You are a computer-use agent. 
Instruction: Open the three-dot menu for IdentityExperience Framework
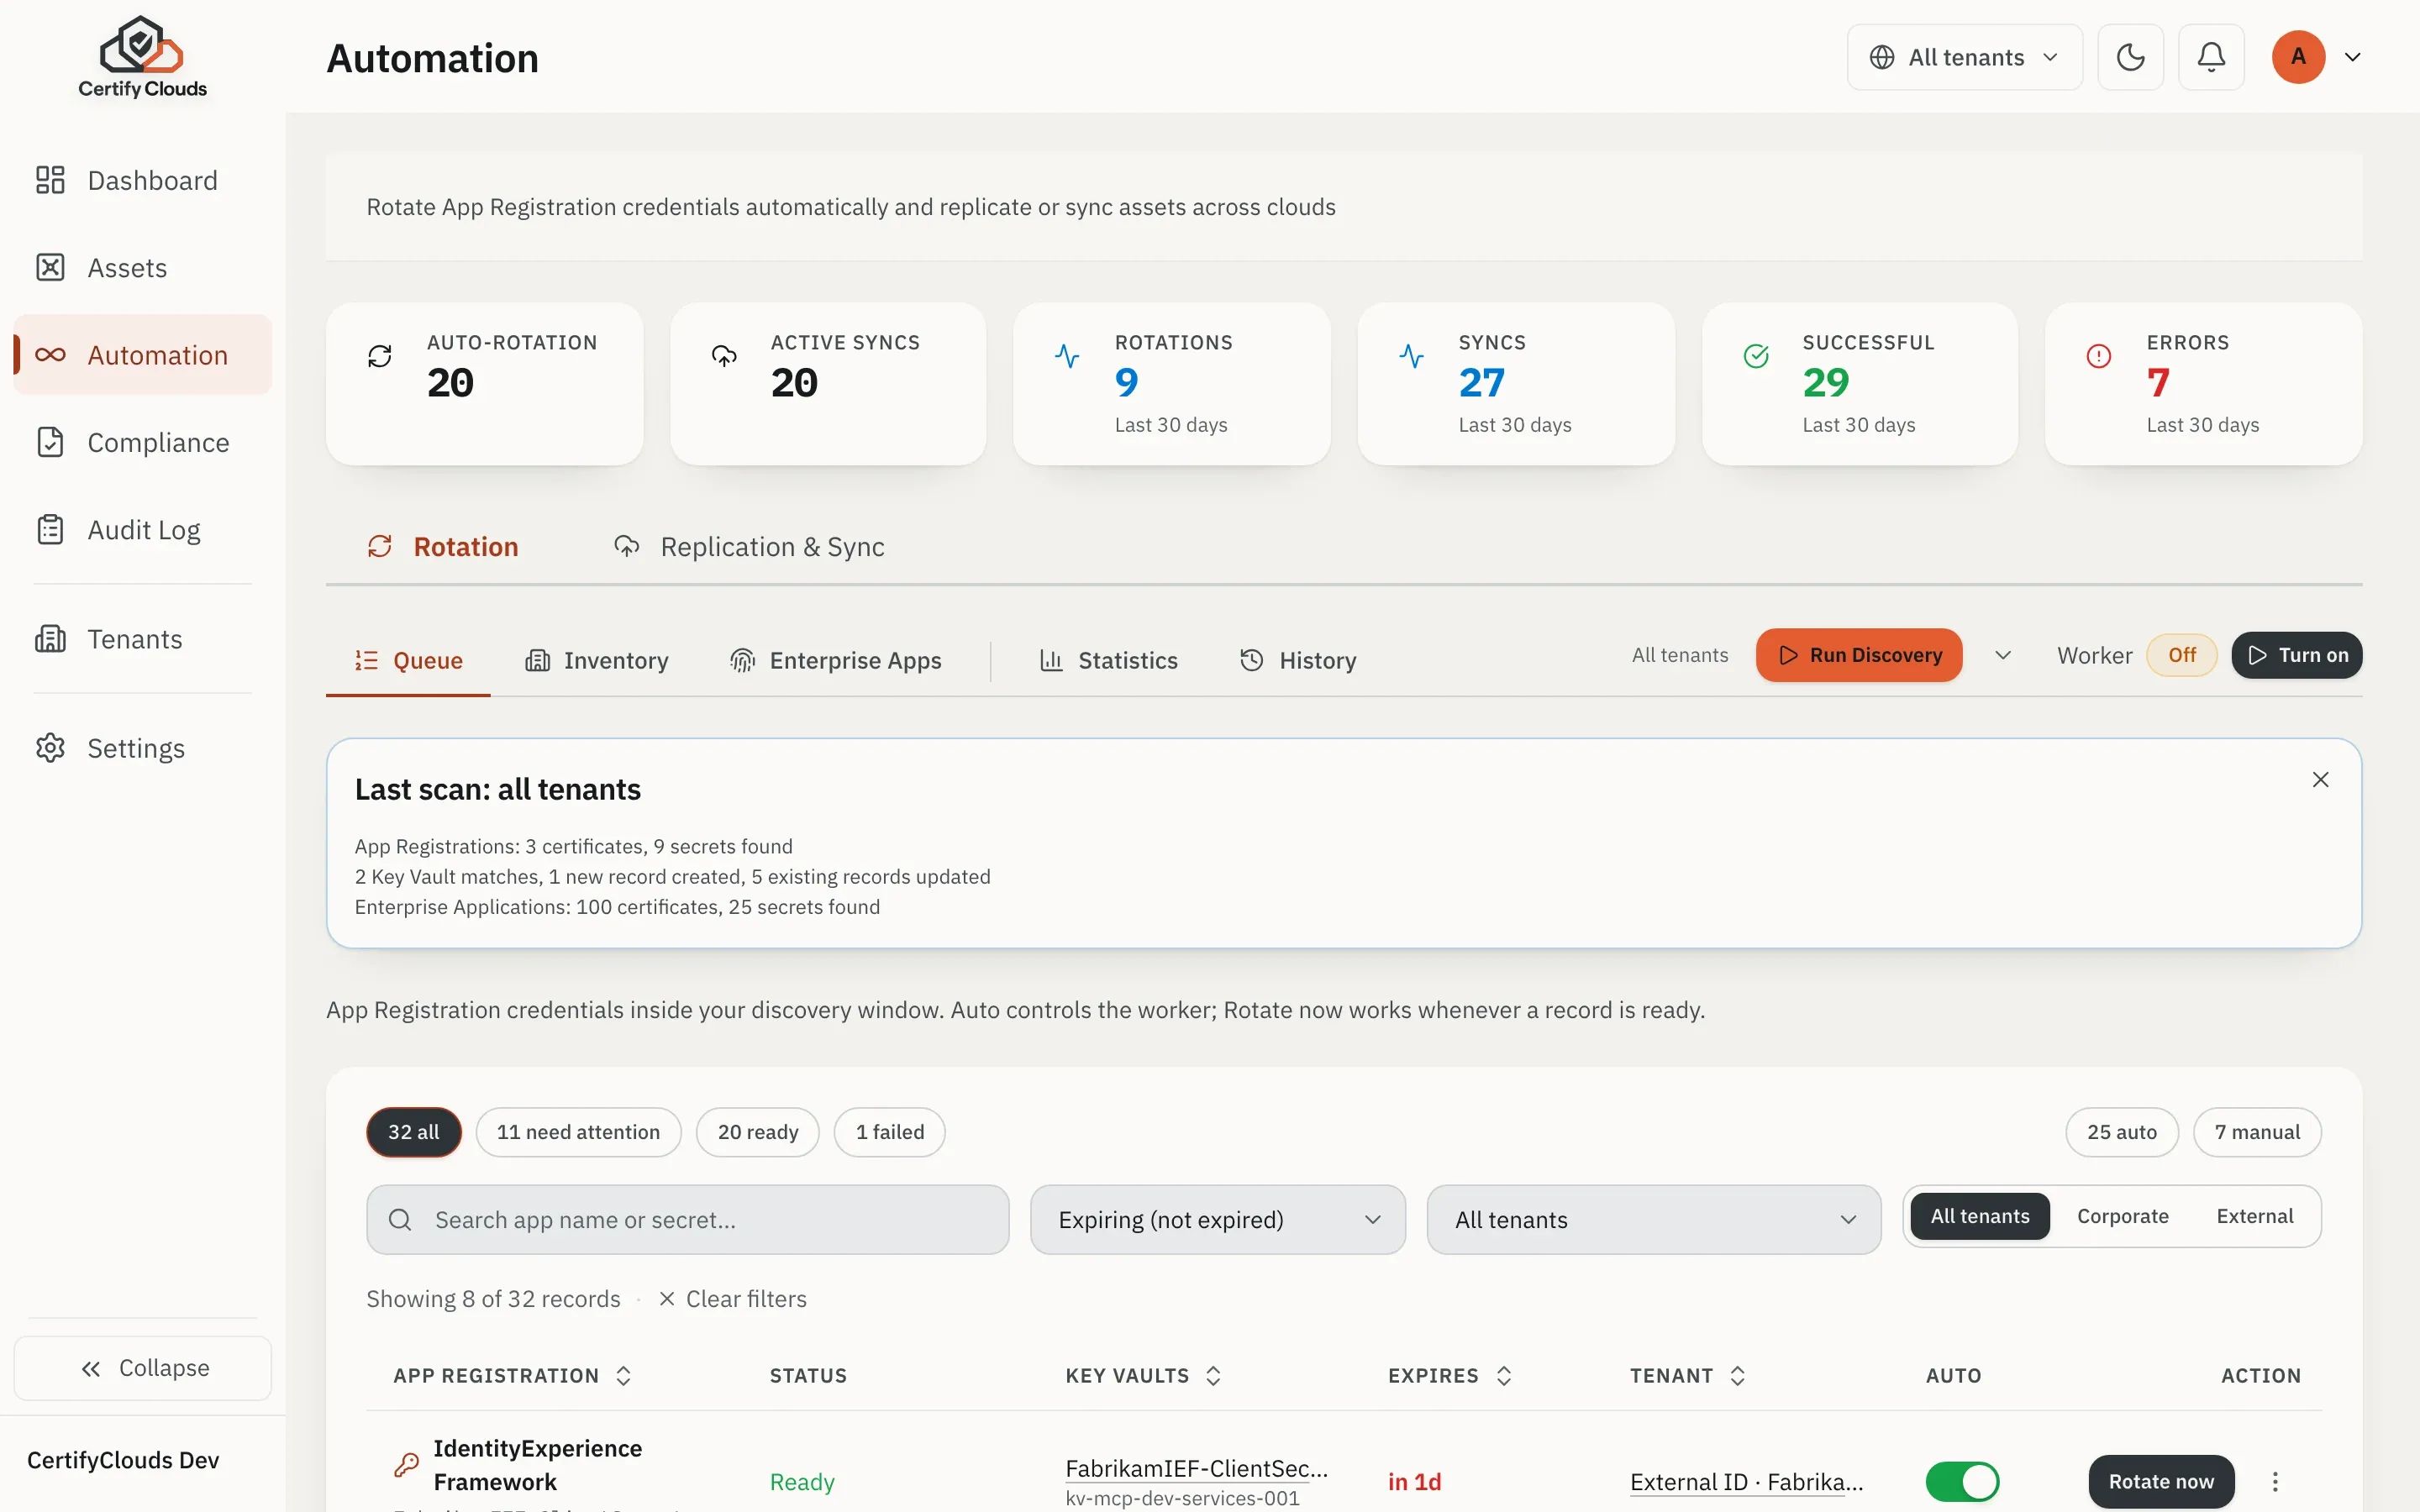pyautogui.click(x=2275, y=1481)
